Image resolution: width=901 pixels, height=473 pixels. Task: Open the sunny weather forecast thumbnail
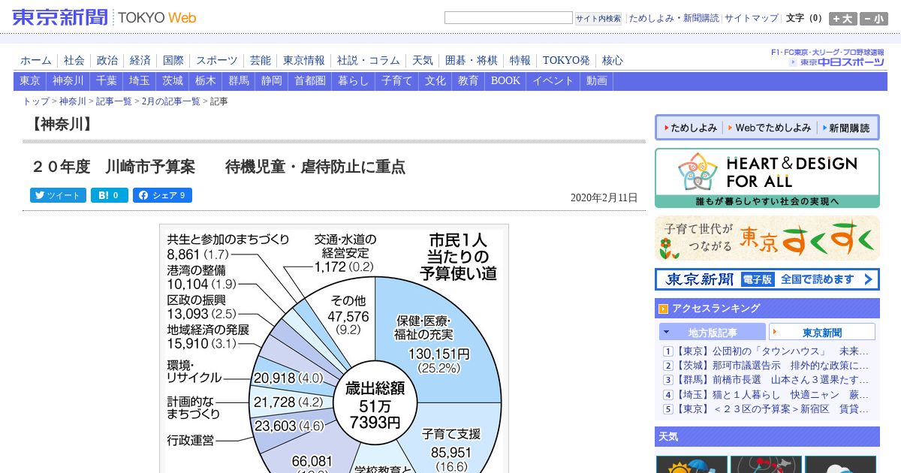[x=692, y=464]
